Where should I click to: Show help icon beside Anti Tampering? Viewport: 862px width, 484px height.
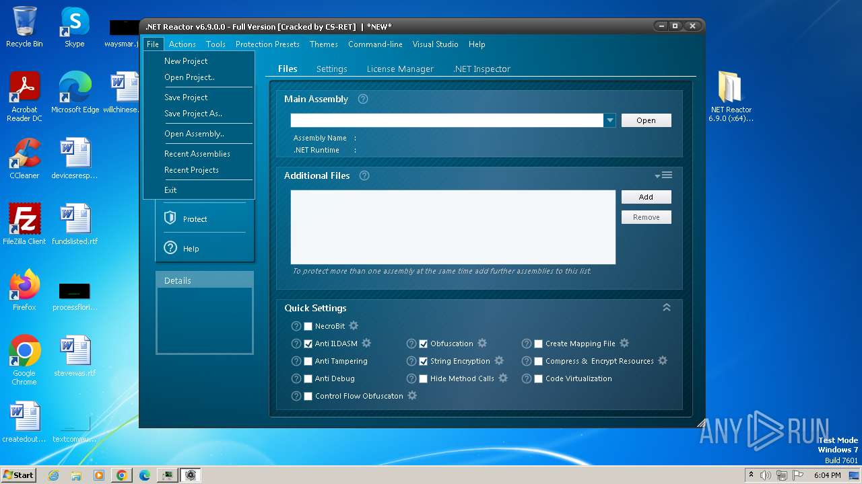click(x=296, y=361)
